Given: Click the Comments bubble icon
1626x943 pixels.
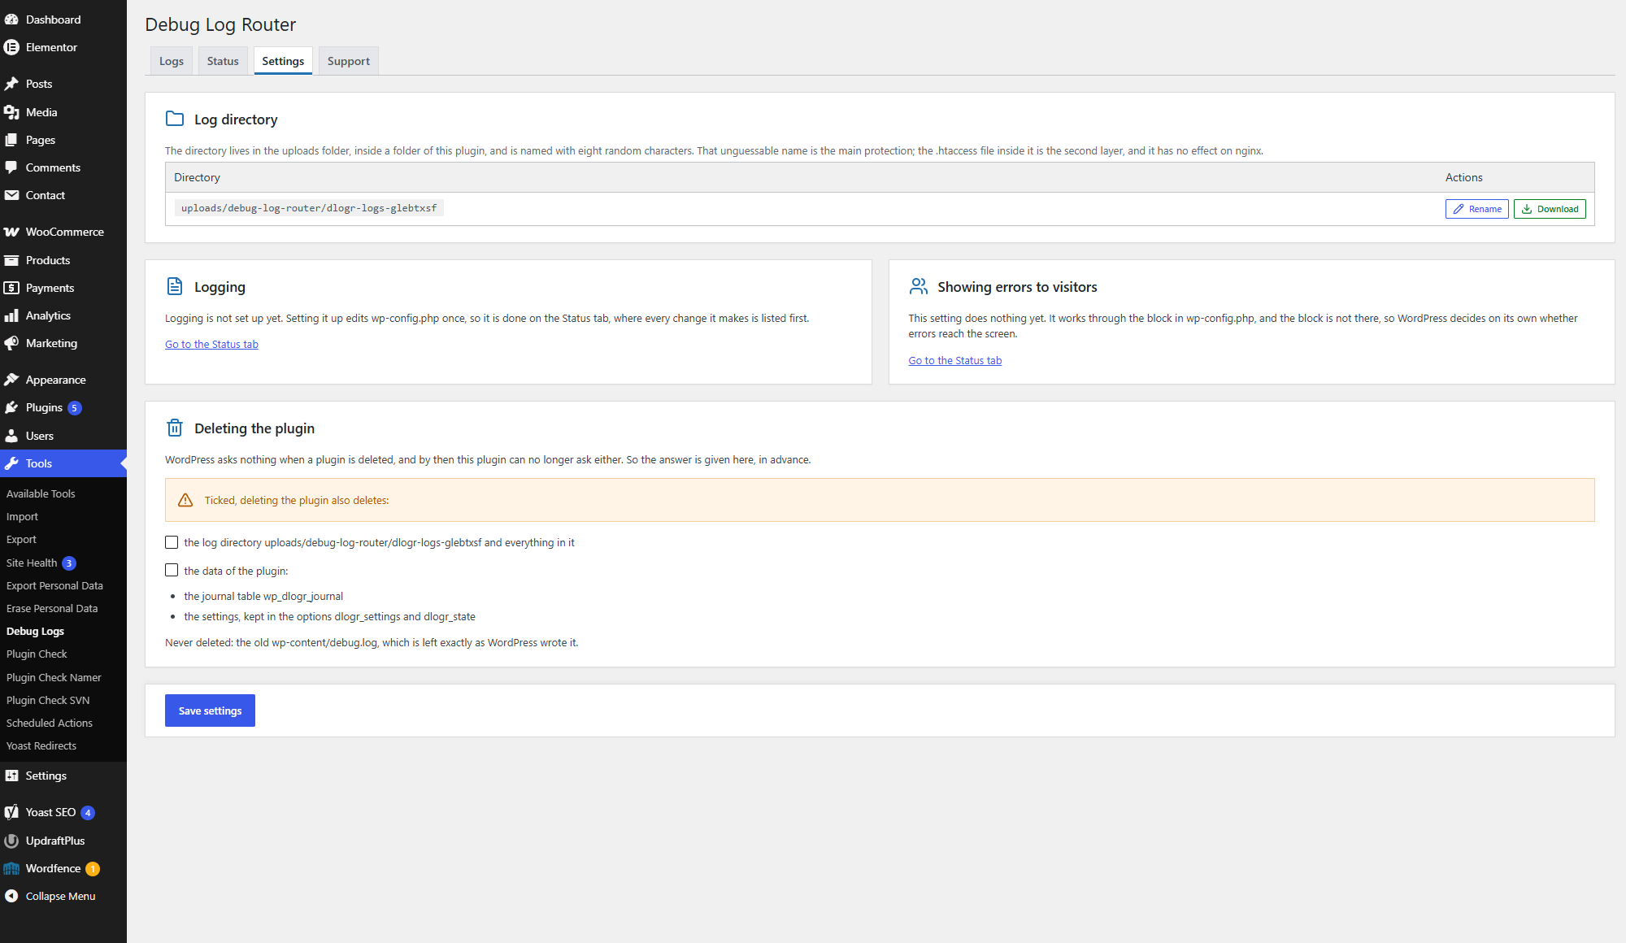Looking at the screenshot, I should tap(11, 167).
